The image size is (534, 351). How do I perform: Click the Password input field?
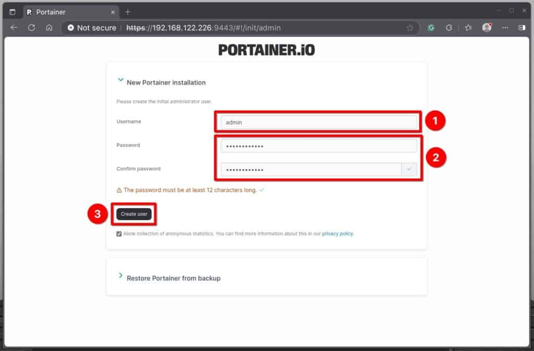tap(319, 146)
